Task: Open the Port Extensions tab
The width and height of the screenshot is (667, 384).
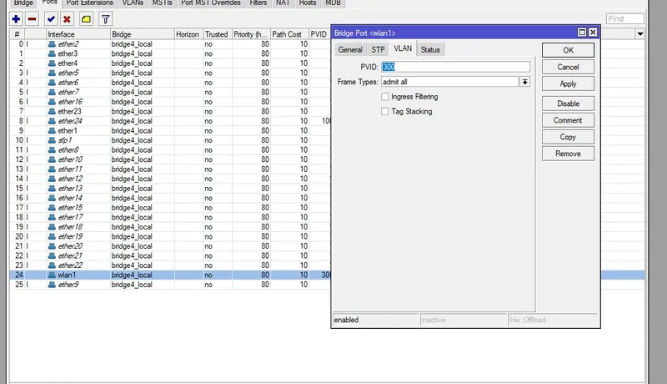Action: 89,3
